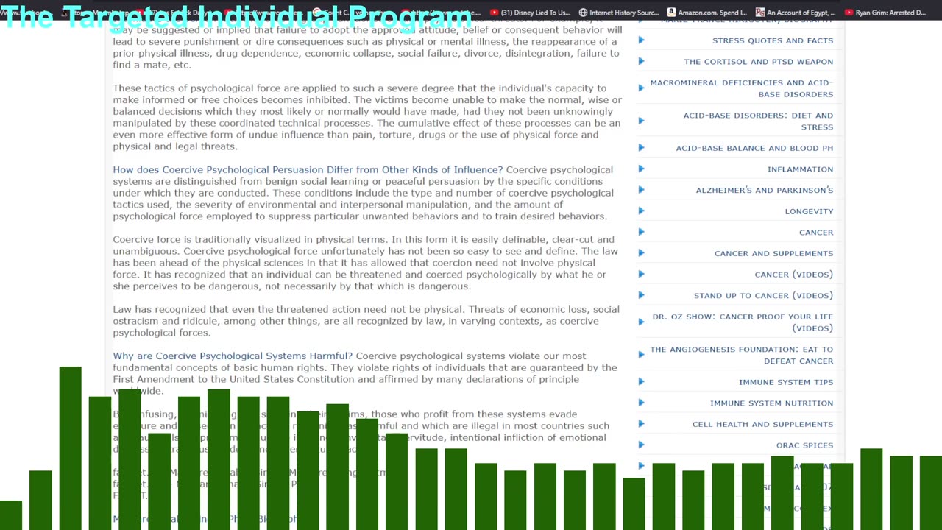Image resolution: width=942 pixels, height=530 pixels.
Task: Click heading 'Why are Coercive Psychological Systems Harmful?'
Action: pos(233,356)
